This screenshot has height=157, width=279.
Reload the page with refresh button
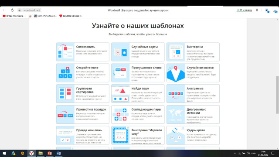tap(12, 10)
